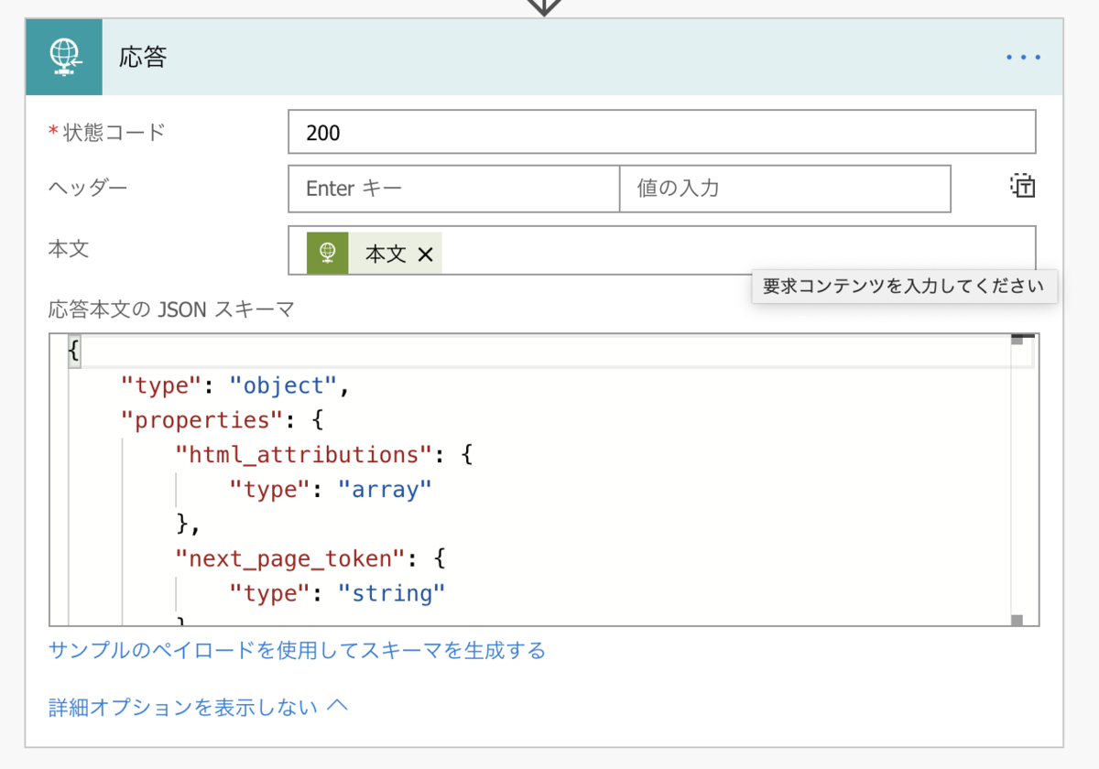Image resolution: width=1099 pixels, height=769 pixels.
Task: Click the 応答 card title
Action: pyautogui.click(x=143, y=57)
